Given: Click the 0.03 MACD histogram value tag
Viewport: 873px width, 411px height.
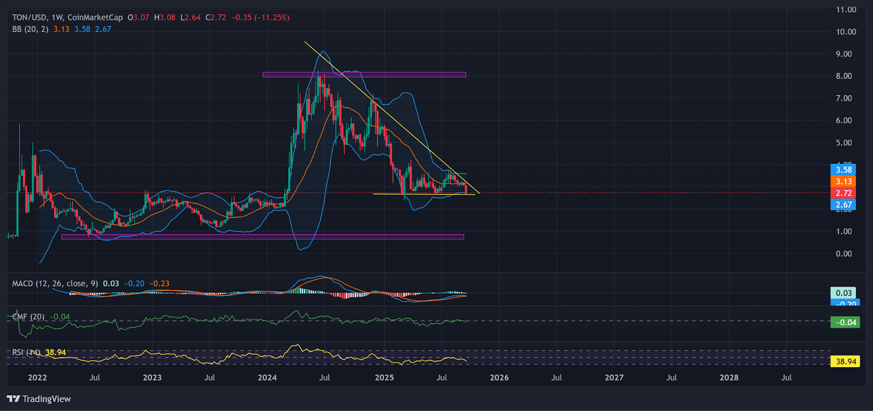Looking at the screenshot, I should [843, 293].
